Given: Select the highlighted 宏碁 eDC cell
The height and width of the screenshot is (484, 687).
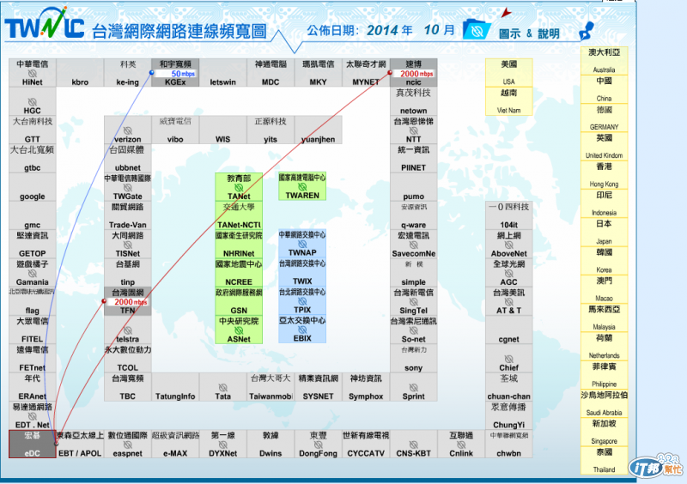Looking at the screenshot, I should coord(33,445).
